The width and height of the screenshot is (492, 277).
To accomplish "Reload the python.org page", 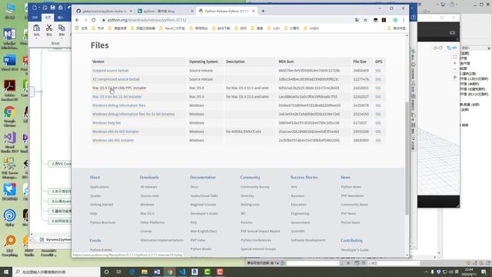I will 94,20.
